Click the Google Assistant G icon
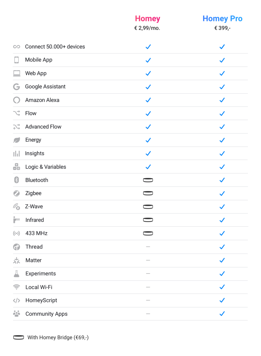Screen dimensions: 261x356 coord(17,87)
